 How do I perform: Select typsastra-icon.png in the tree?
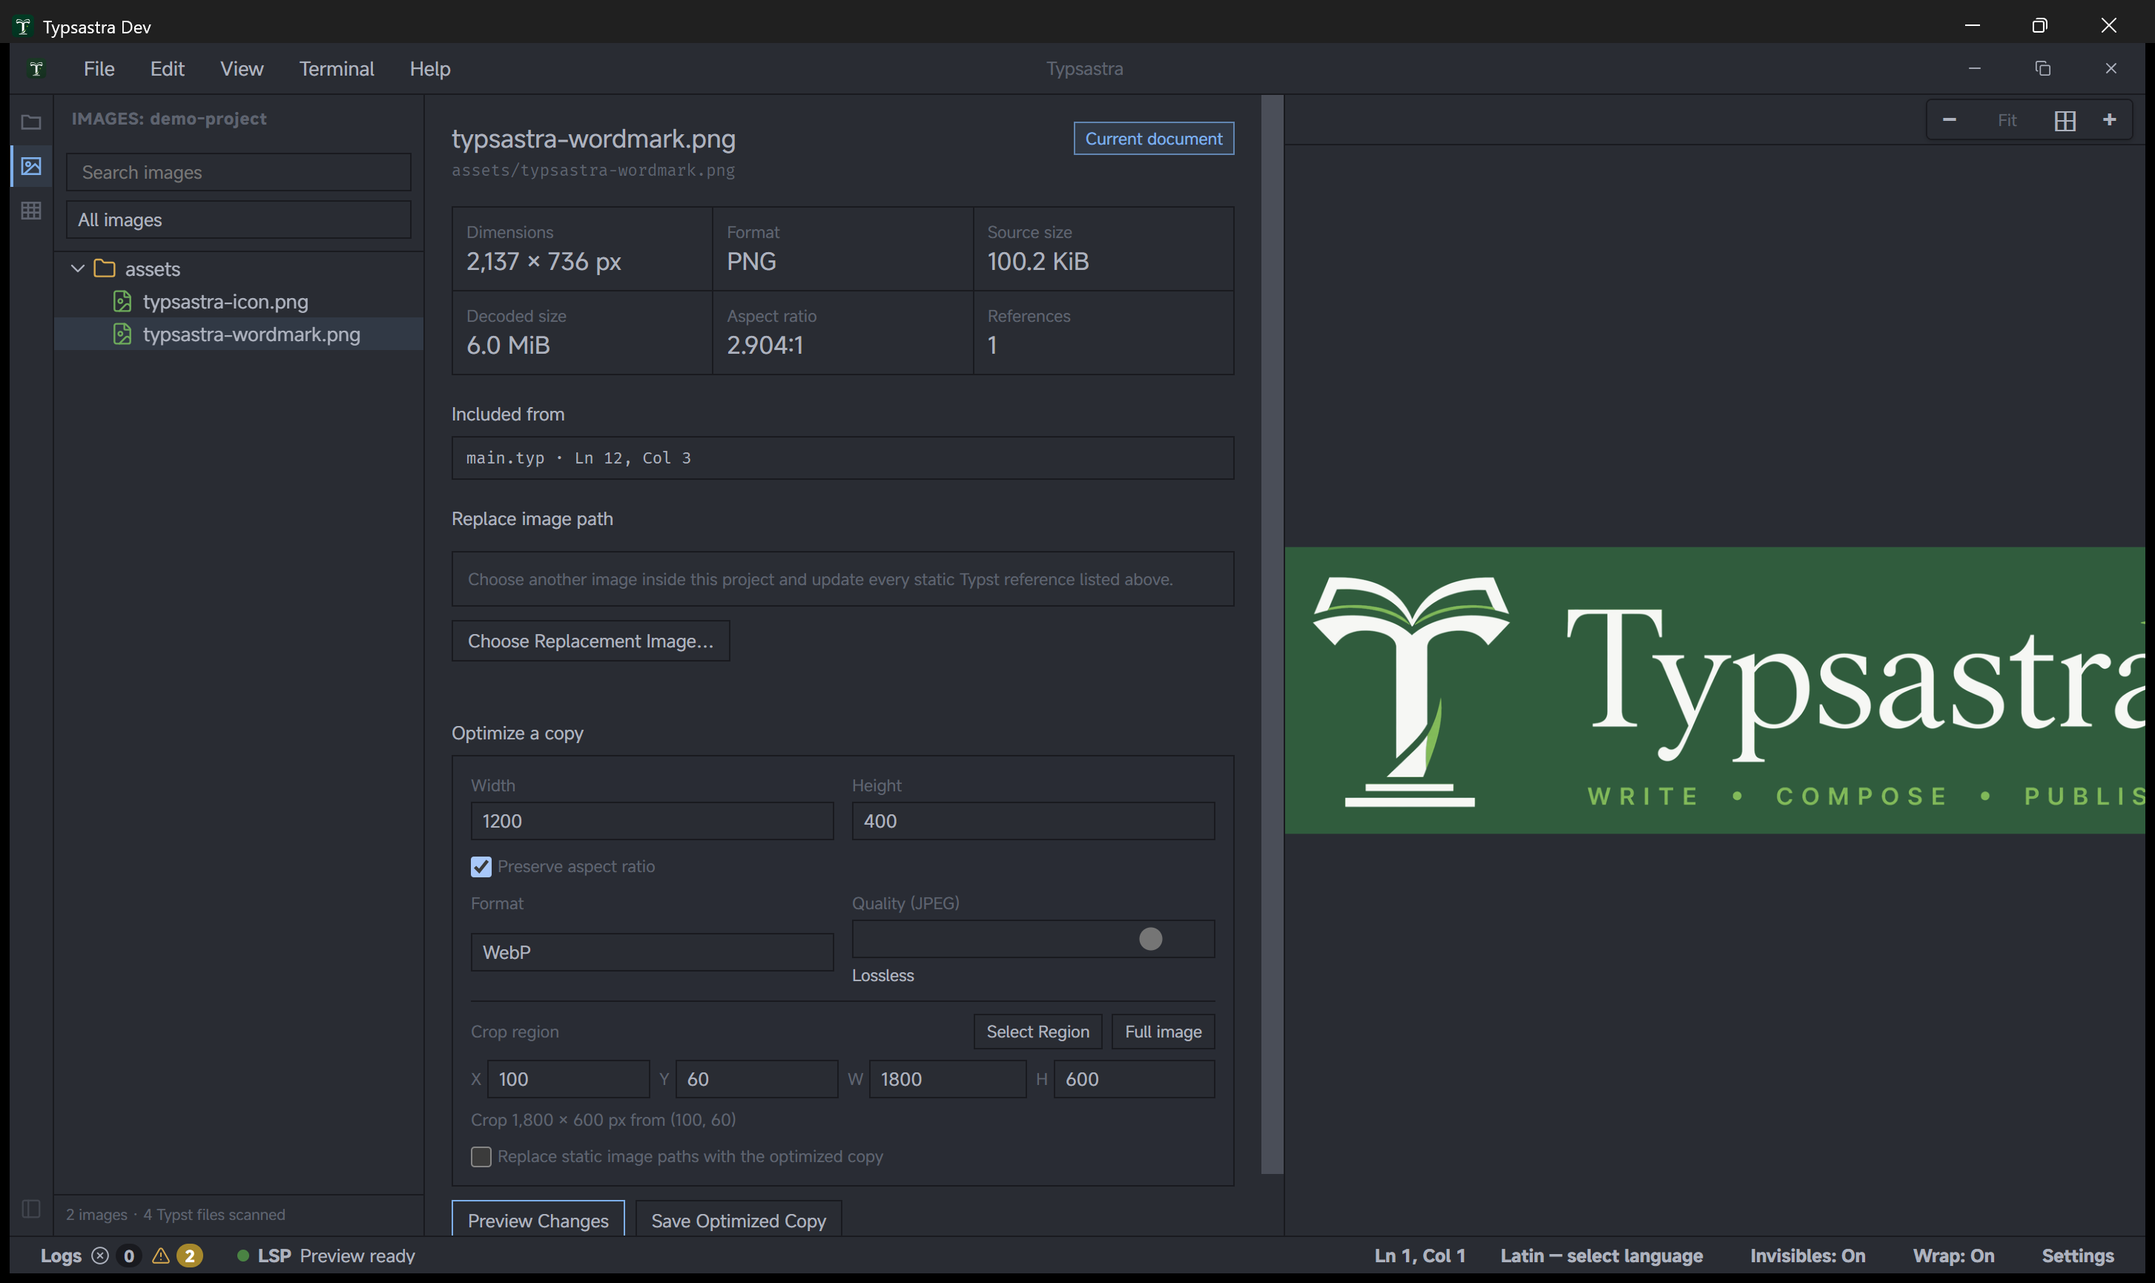coord(239,301)
